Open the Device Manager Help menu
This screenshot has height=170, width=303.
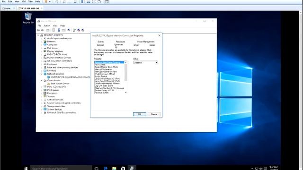pos(62,25)
